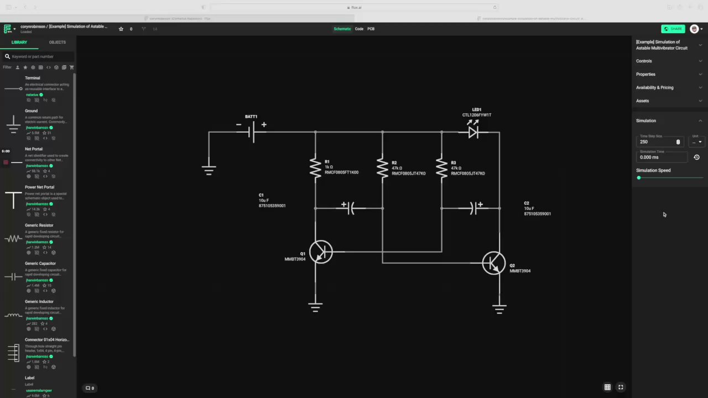Filter library by code brackets icon

(x=48, y=67)
